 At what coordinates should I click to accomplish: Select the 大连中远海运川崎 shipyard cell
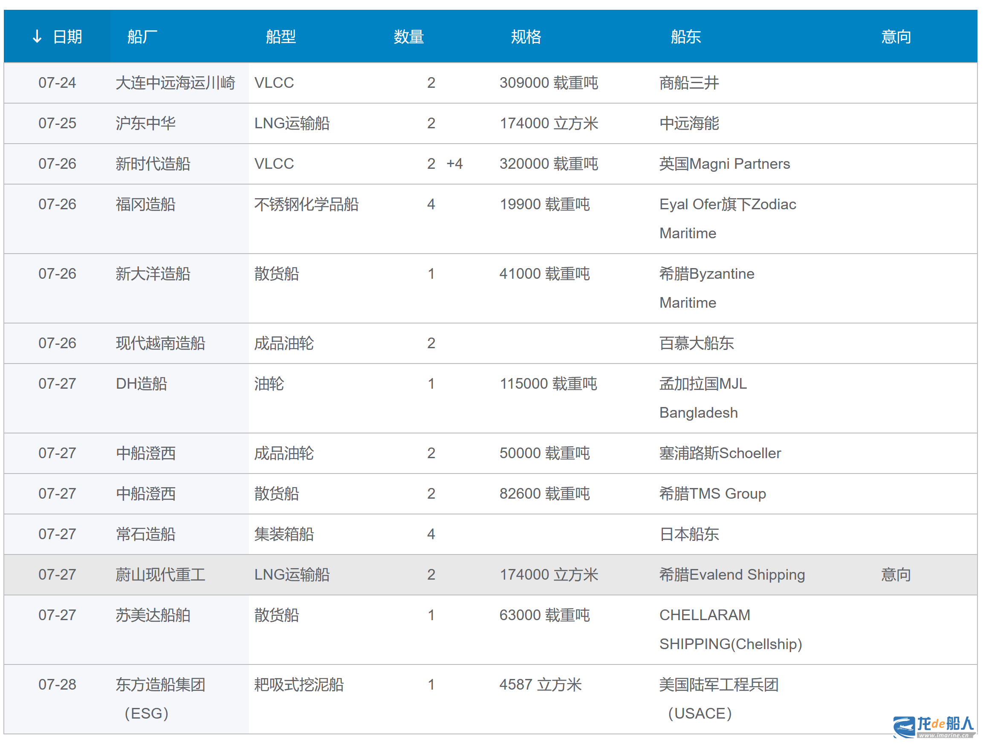[175, 83]
